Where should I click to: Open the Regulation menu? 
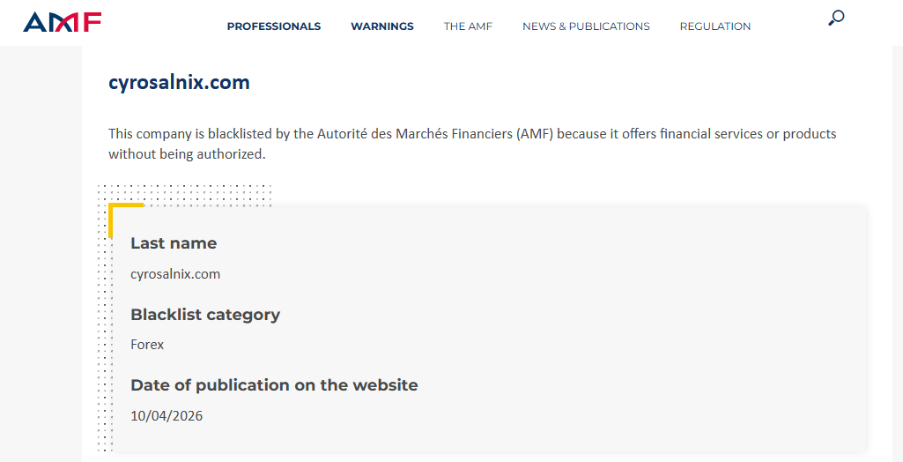[715, 26]
